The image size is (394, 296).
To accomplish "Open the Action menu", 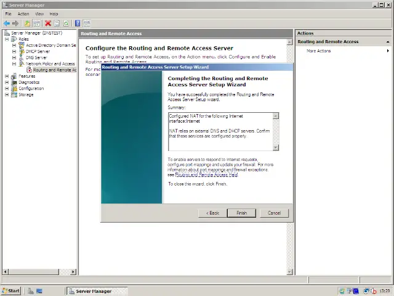I will pyautogui.click(x=23, y=14).
